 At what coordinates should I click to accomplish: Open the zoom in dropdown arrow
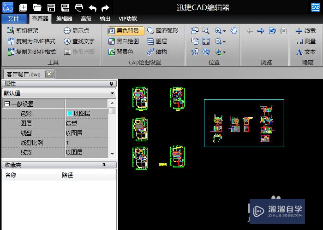pyautogui.click(x=224, y=31)
